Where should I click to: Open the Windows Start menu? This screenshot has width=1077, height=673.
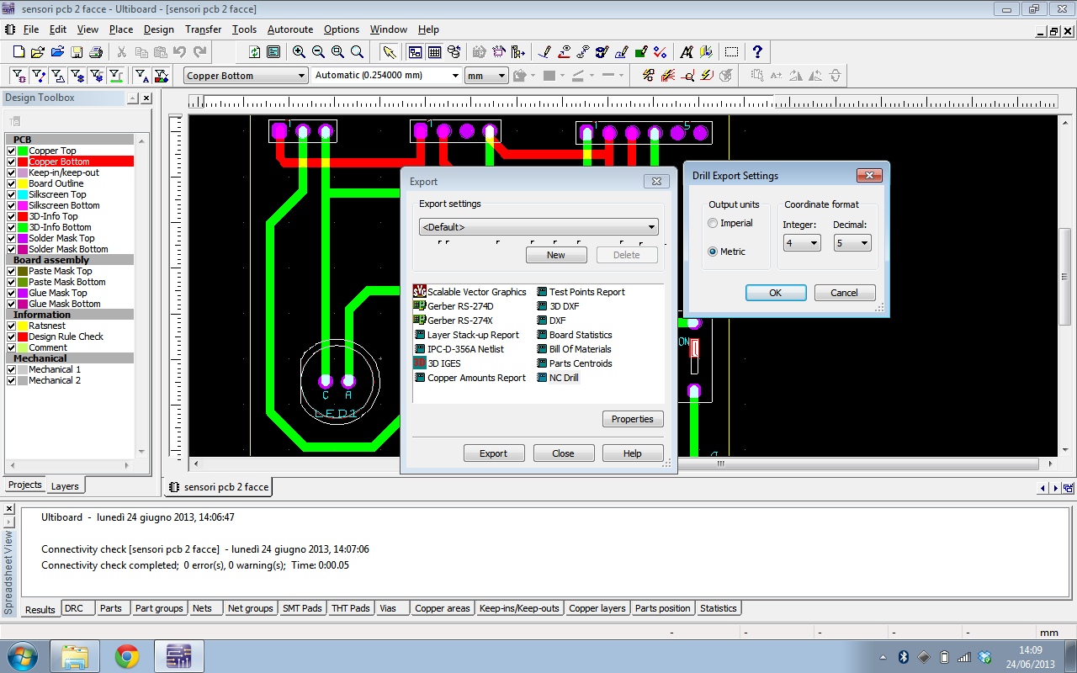(21, 656)
